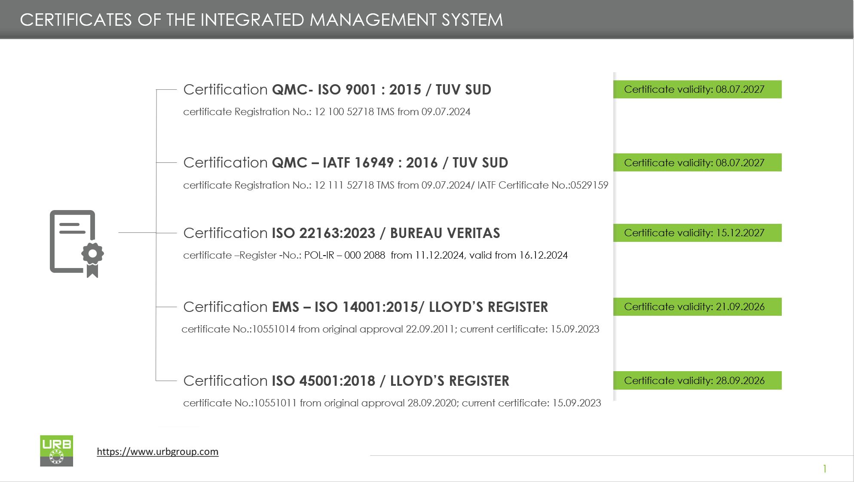Select the ISO 22163:2023 Bureau Veritas heading

click(x=342, y=233)
